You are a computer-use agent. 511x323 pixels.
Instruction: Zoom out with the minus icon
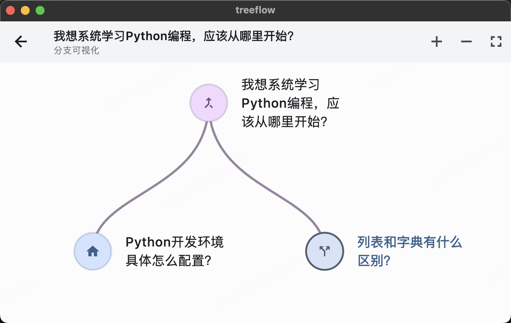pos(466,41)
